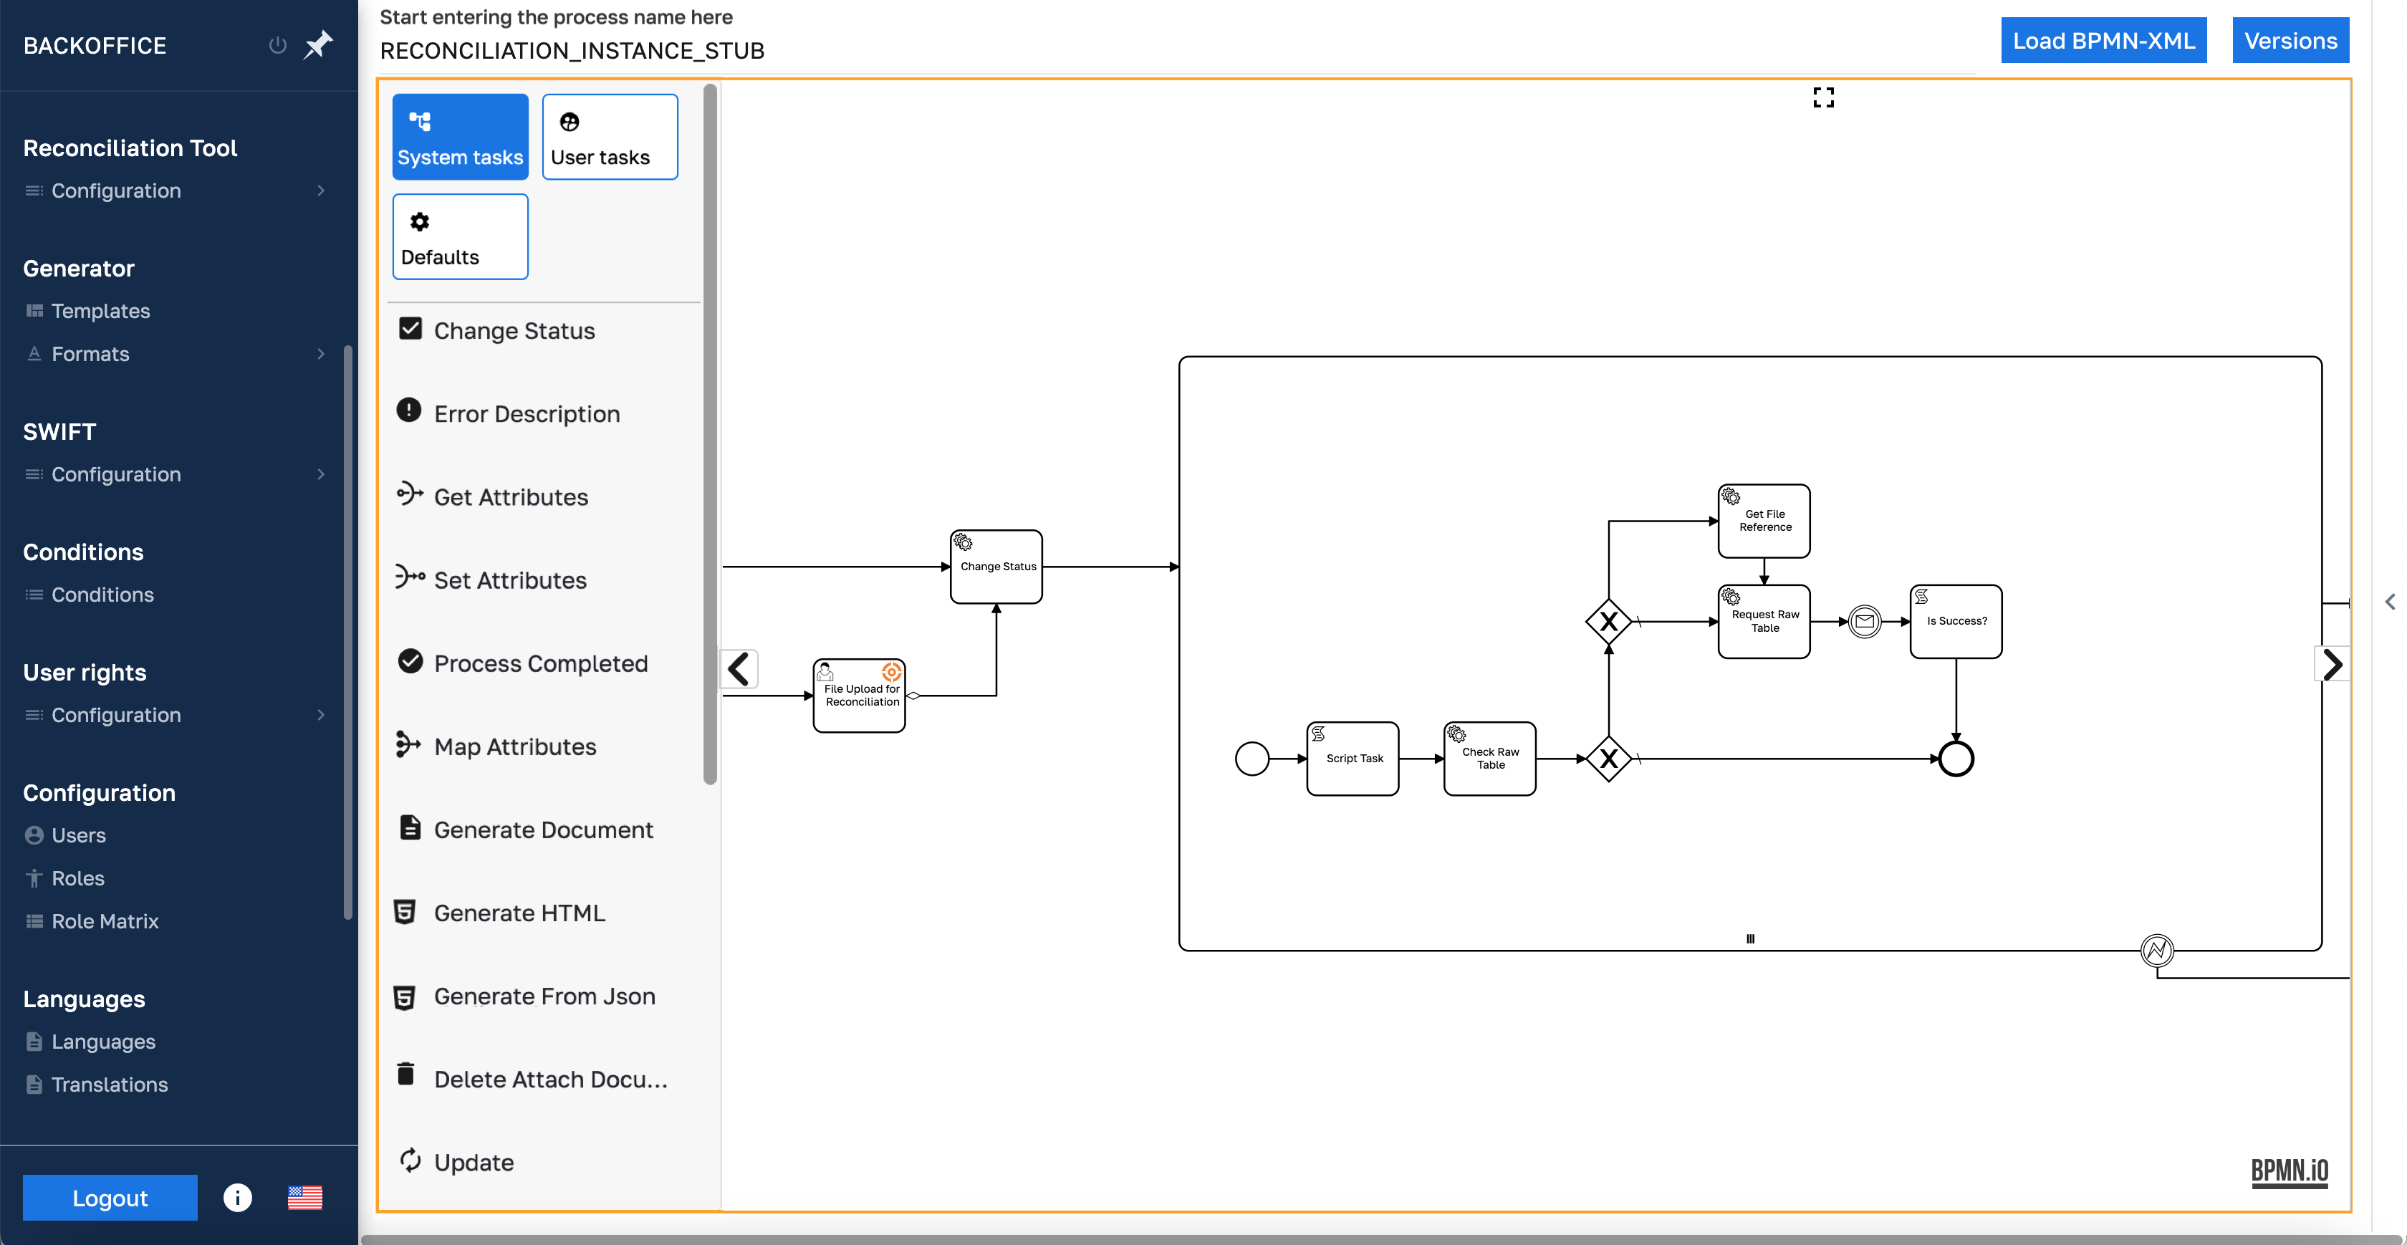Select the Change Status checkbox item

pos(411,329)
